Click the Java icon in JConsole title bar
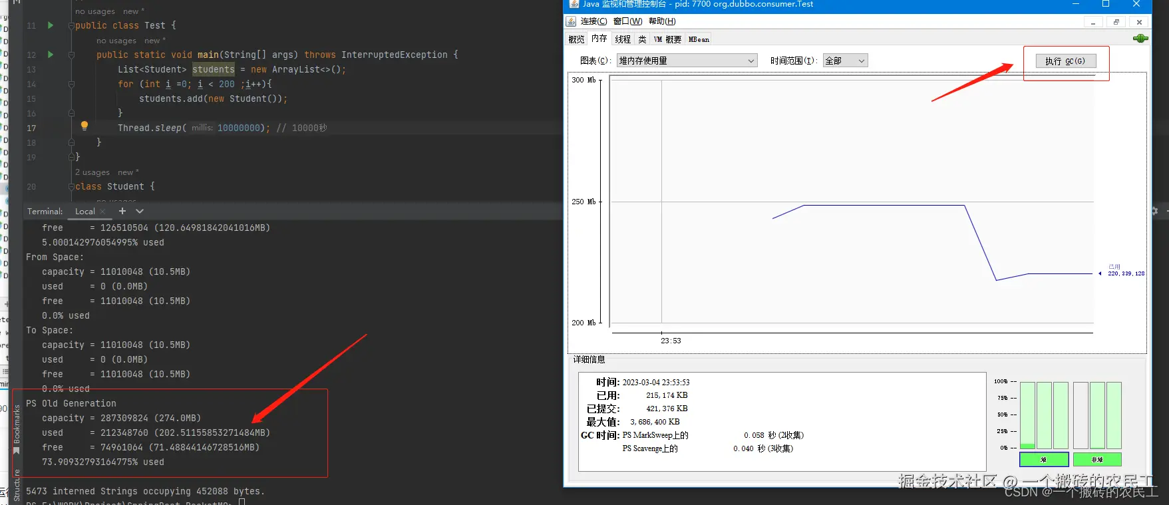The image size is (1169, 505). pyautogui.click(x=574, y=4)
